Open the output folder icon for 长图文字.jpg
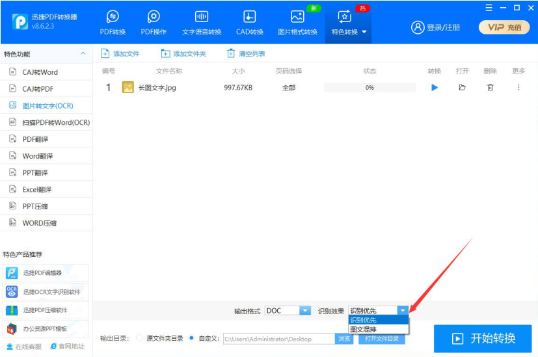This screenshot has width=538, height=357. [x=462, y=87]
